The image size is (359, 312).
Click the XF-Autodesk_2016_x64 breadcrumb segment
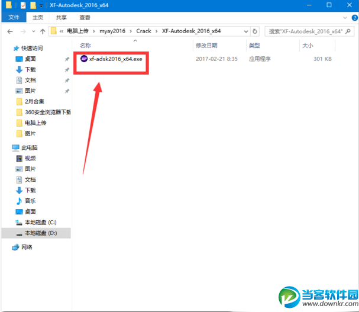click(192, 31)
